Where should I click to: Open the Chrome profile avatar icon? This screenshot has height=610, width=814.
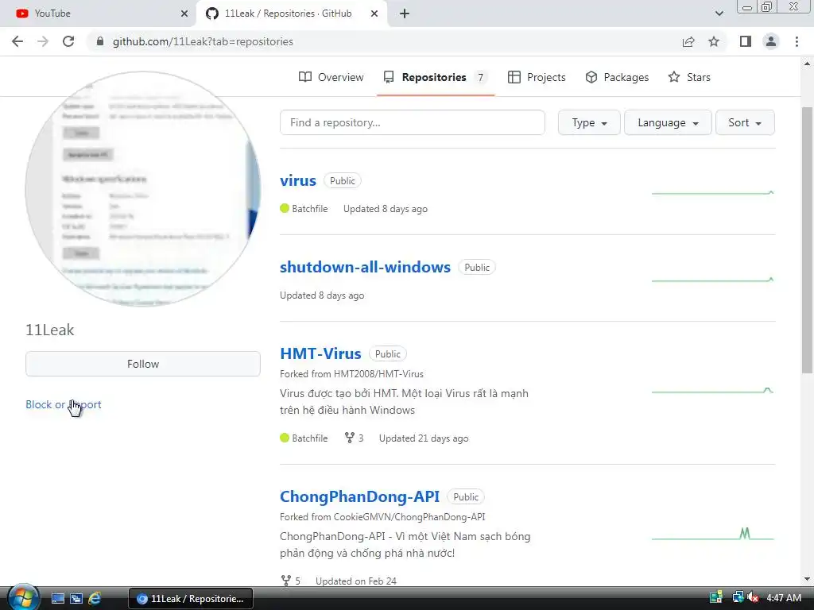tap(771, 41)
